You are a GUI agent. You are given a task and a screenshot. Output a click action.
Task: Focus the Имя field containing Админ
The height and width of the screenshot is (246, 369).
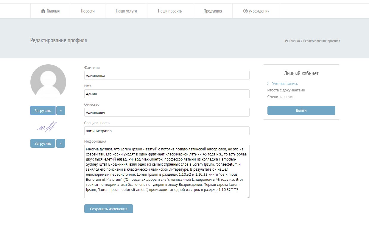[167, 94]
